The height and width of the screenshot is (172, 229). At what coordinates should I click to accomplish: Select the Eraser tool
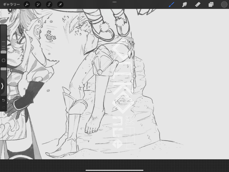[198, 5]
